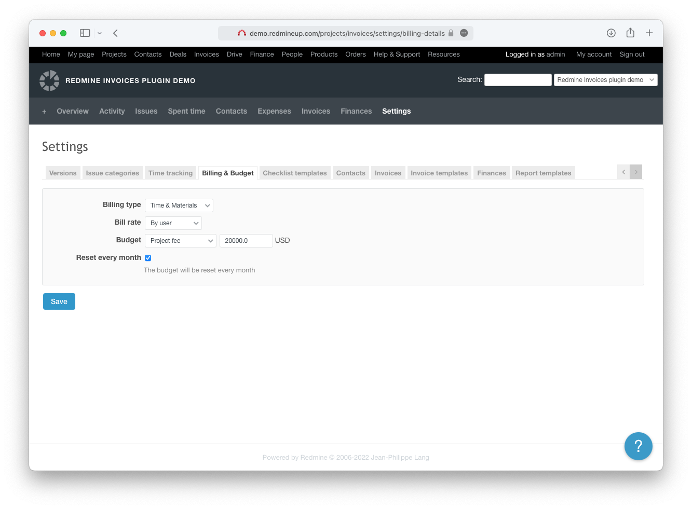Click the Safari sidebar toggle icon
692x509 pixels.
(85, 33)
